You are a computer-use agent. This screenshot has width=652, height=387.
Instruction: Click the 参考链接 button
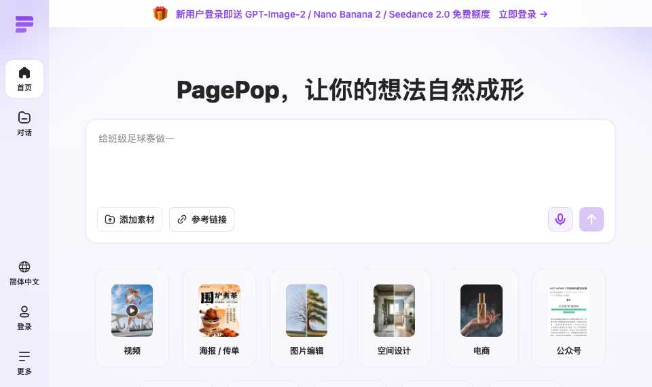(202, 219)
